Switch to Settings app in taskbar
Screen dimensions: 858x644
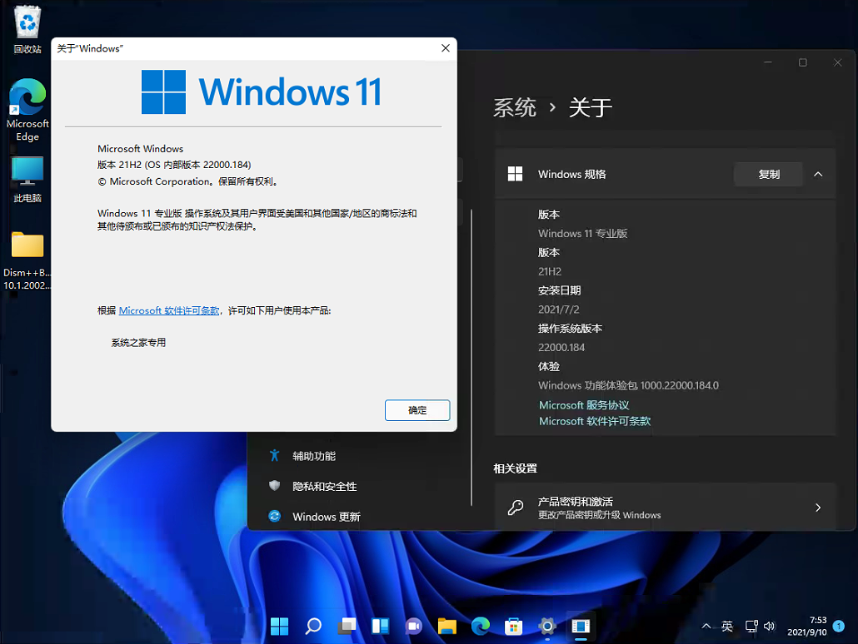click(x=547, y=626)
